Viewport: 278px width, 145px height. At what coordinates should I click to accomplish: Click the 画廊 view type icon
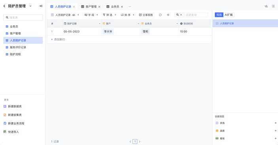217,131
